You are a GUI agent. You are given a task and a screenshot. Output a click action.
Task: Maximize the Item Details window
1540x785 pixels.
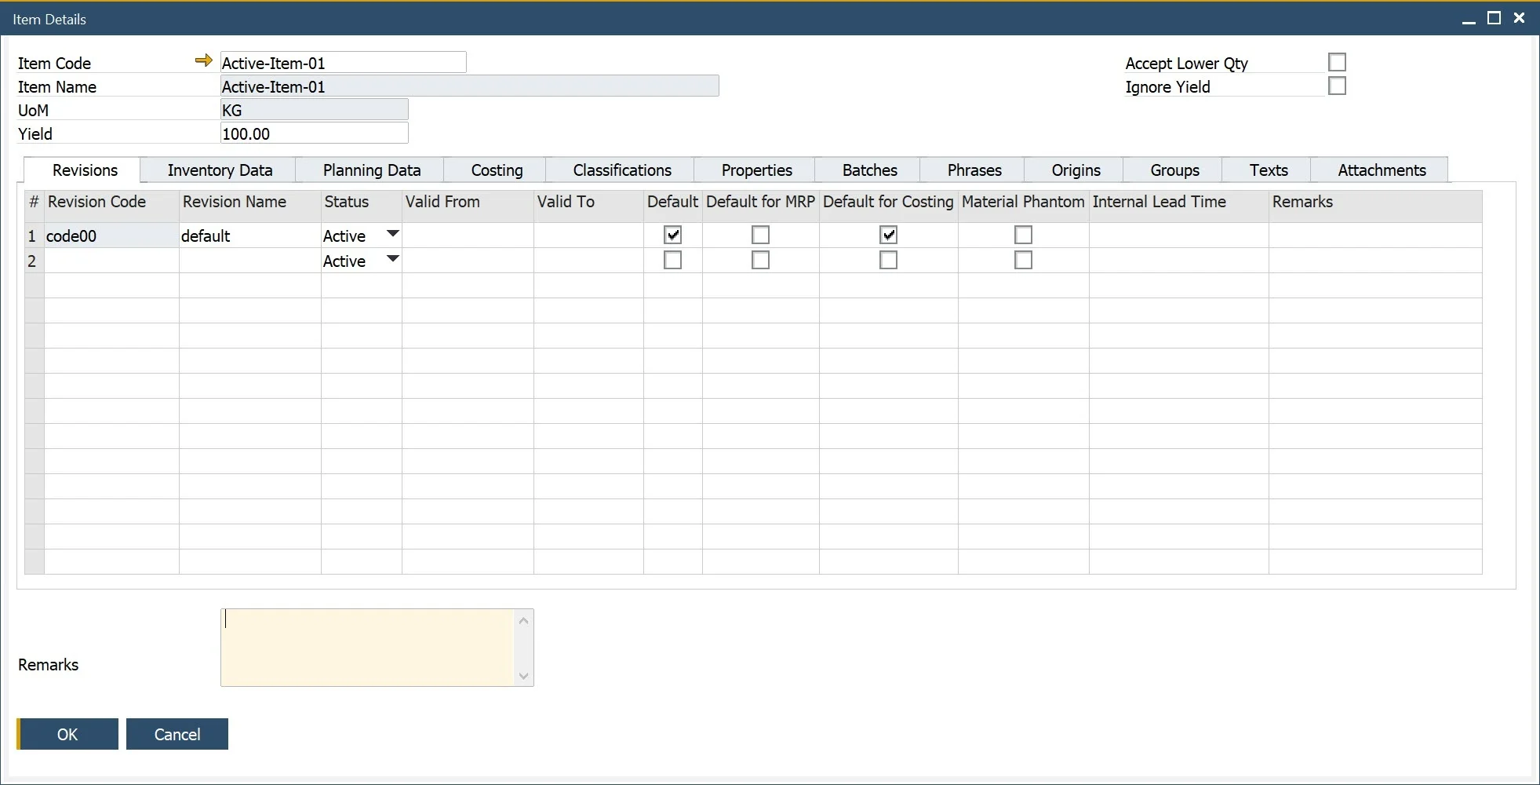(1494, 18)
